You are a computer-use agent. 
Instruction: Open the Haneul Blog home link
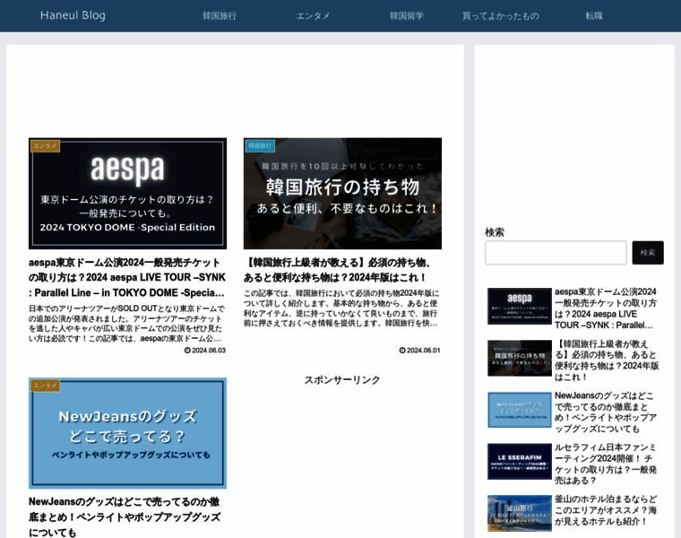pos(73,15)
